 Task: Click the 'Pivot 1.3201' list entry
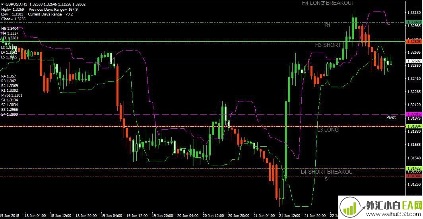point(12,95)
